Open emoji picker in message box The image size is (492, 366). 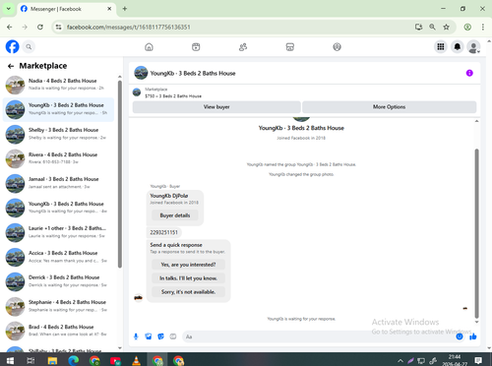click(460, 336)
